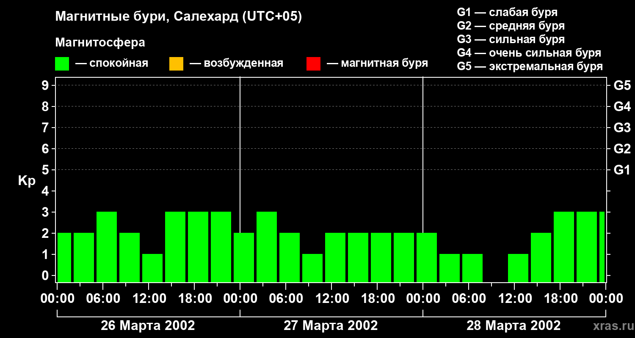Click 'G4 — очень сильная буря' legend line
Screen dimensions: 635x338
[529, 53]
